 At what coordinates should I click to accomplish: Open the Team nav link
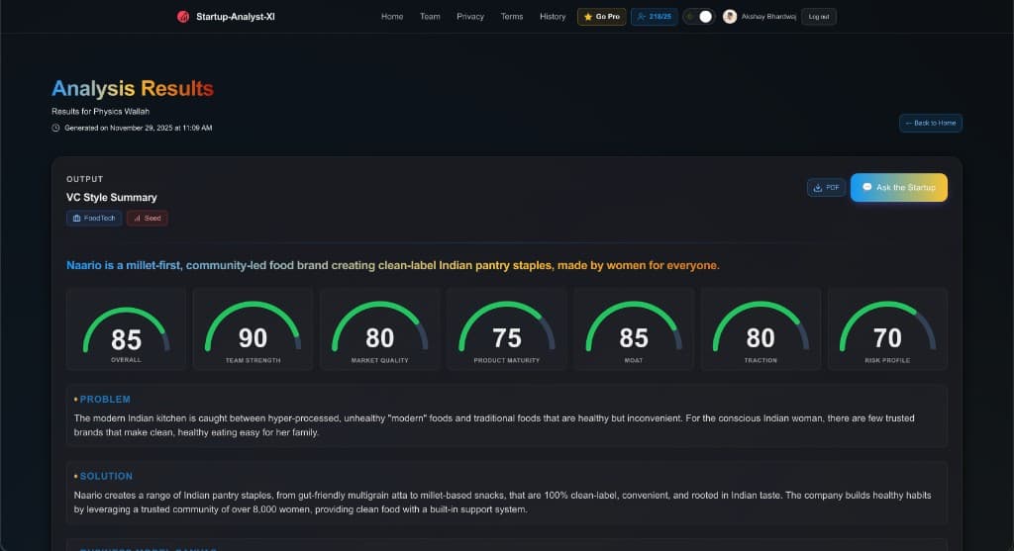click(430, 17)
